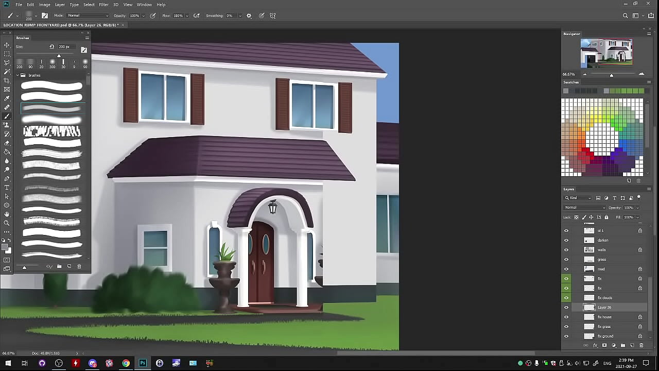Pick the Horizontal Type tool

coord(7,188)
